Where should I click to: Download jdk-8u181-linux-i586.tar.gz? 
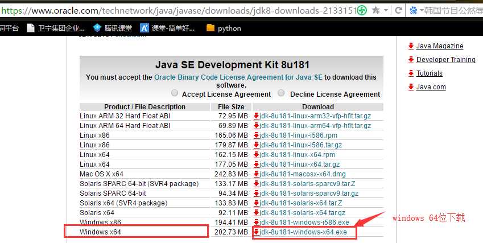pyautogui.click(x=300, y=145)
